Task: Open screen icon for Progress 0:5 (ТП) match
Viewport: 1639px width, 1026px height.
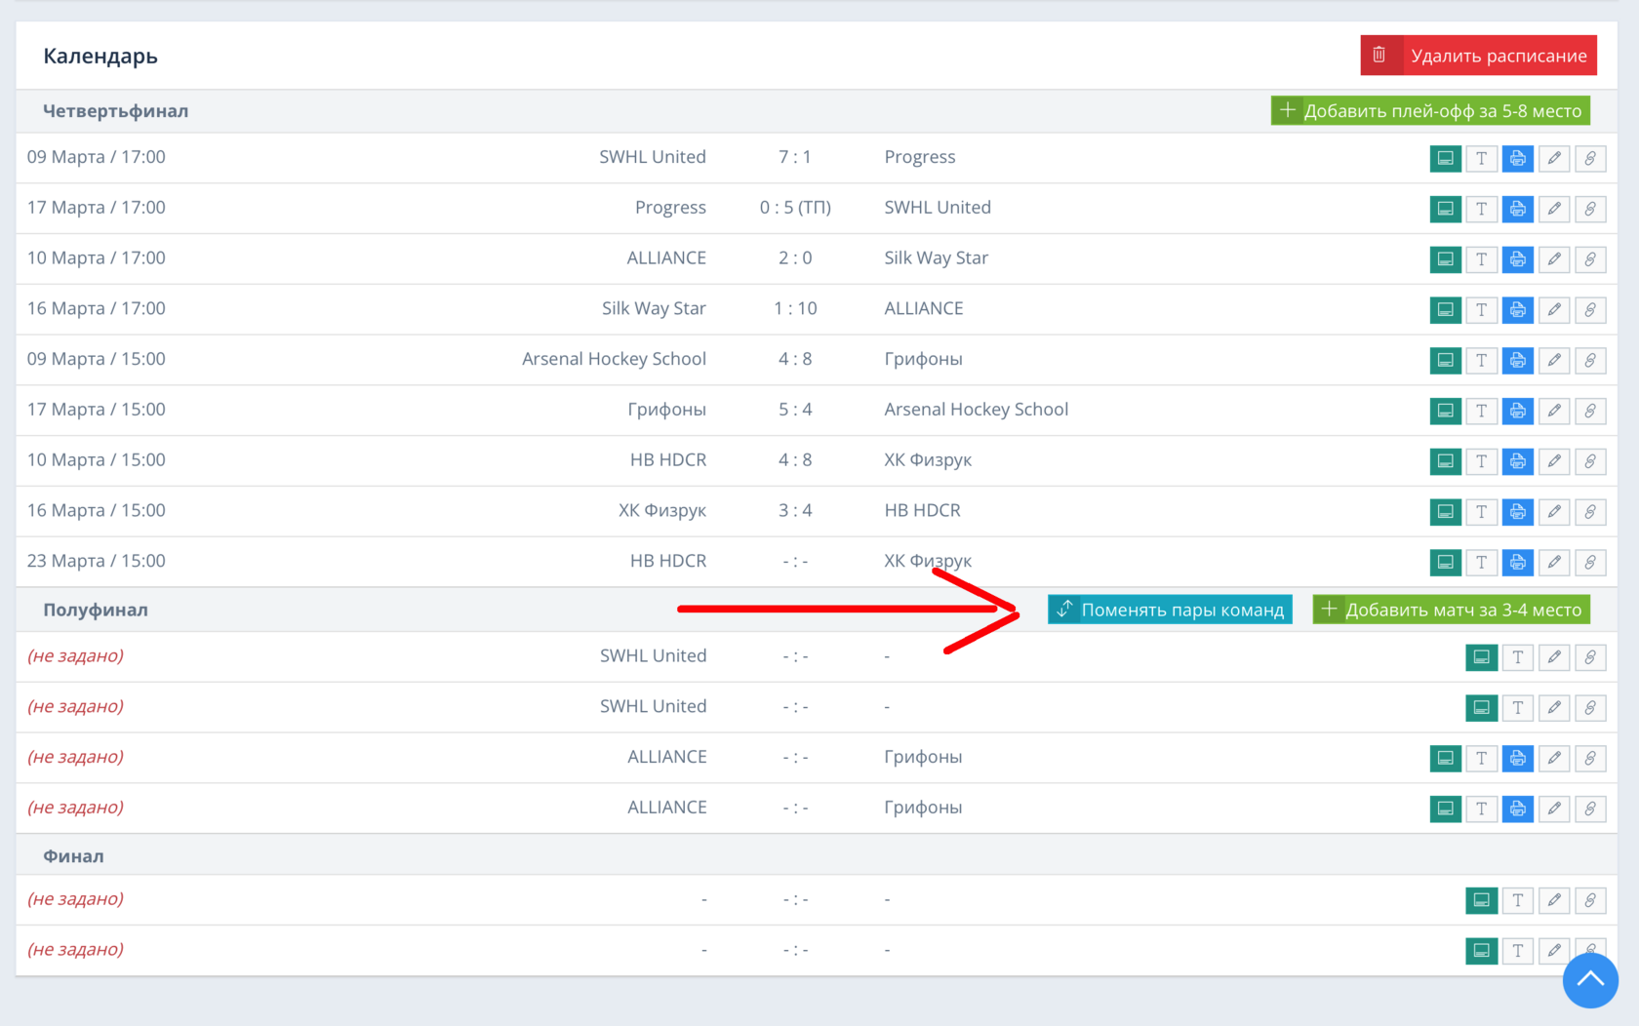Action: tap(1445, 209)
